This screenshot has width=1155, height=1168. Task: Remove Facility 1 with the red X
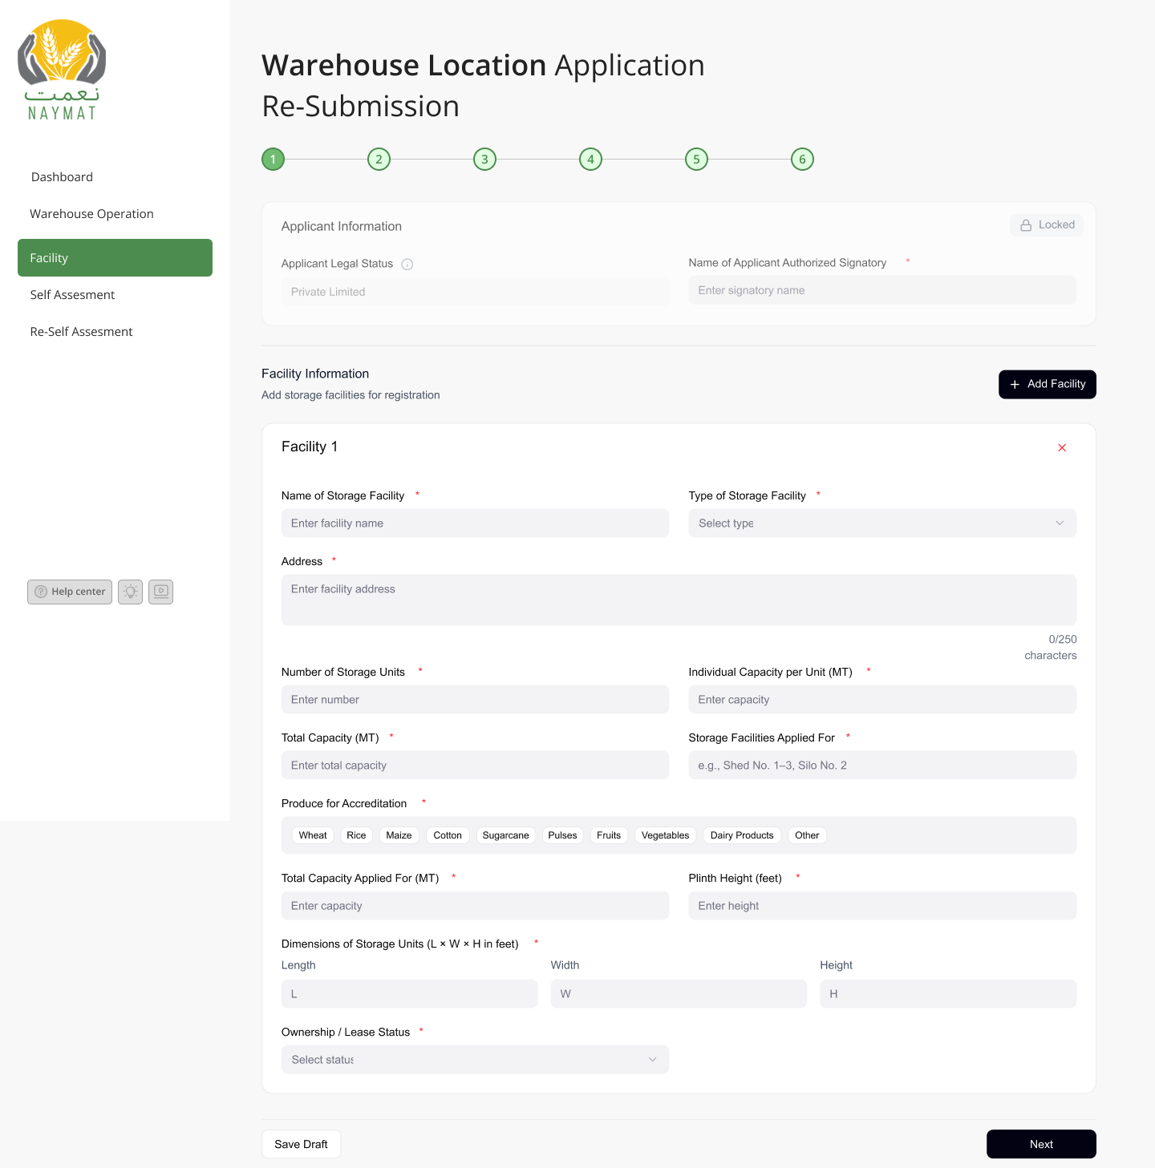pos(1062,447)
